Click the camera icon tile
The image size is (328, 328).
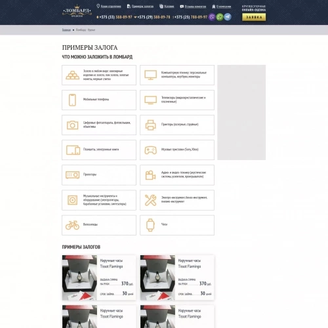click(72, 125)
